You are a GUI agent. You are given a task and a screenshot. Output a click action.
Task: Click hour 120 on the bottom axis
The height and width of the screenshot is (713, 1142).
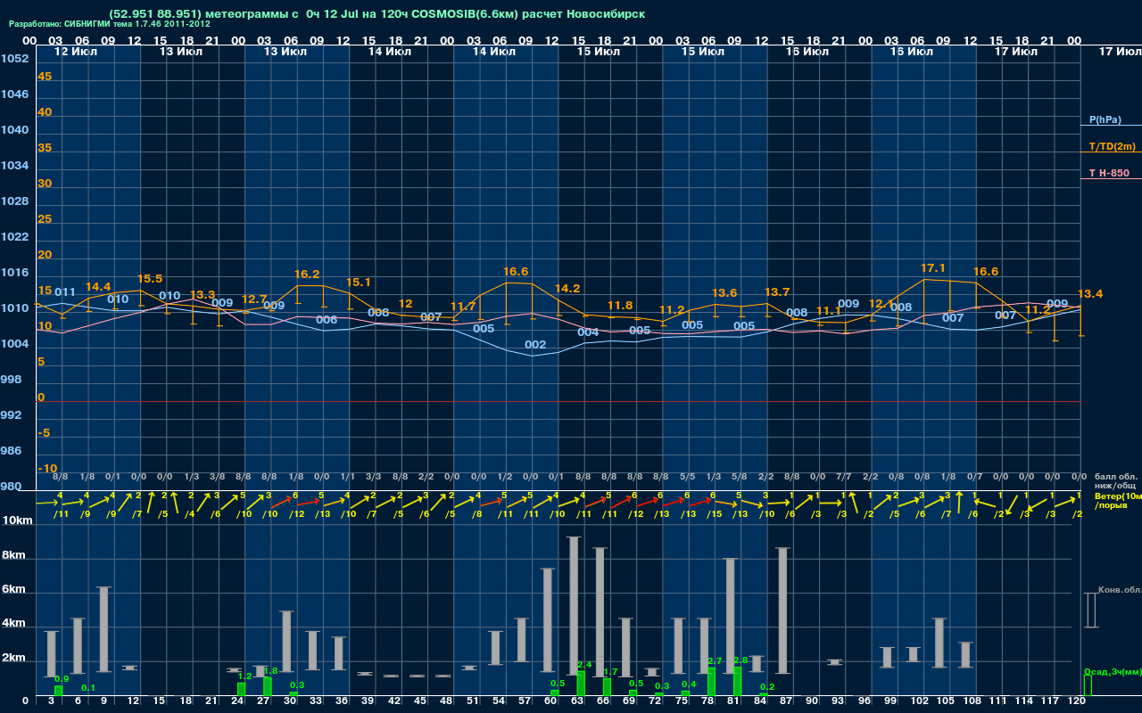coord(1077,702)
